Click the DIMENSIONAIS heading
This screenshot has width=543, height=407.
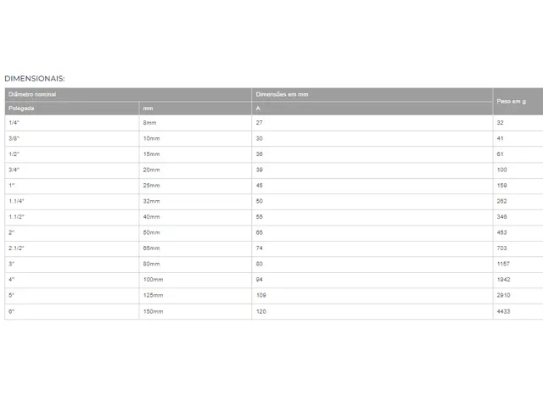pyautogui.click(x=35, y=79)
